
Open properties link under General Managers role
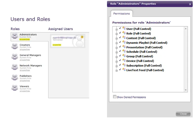[x=25, y=60]
